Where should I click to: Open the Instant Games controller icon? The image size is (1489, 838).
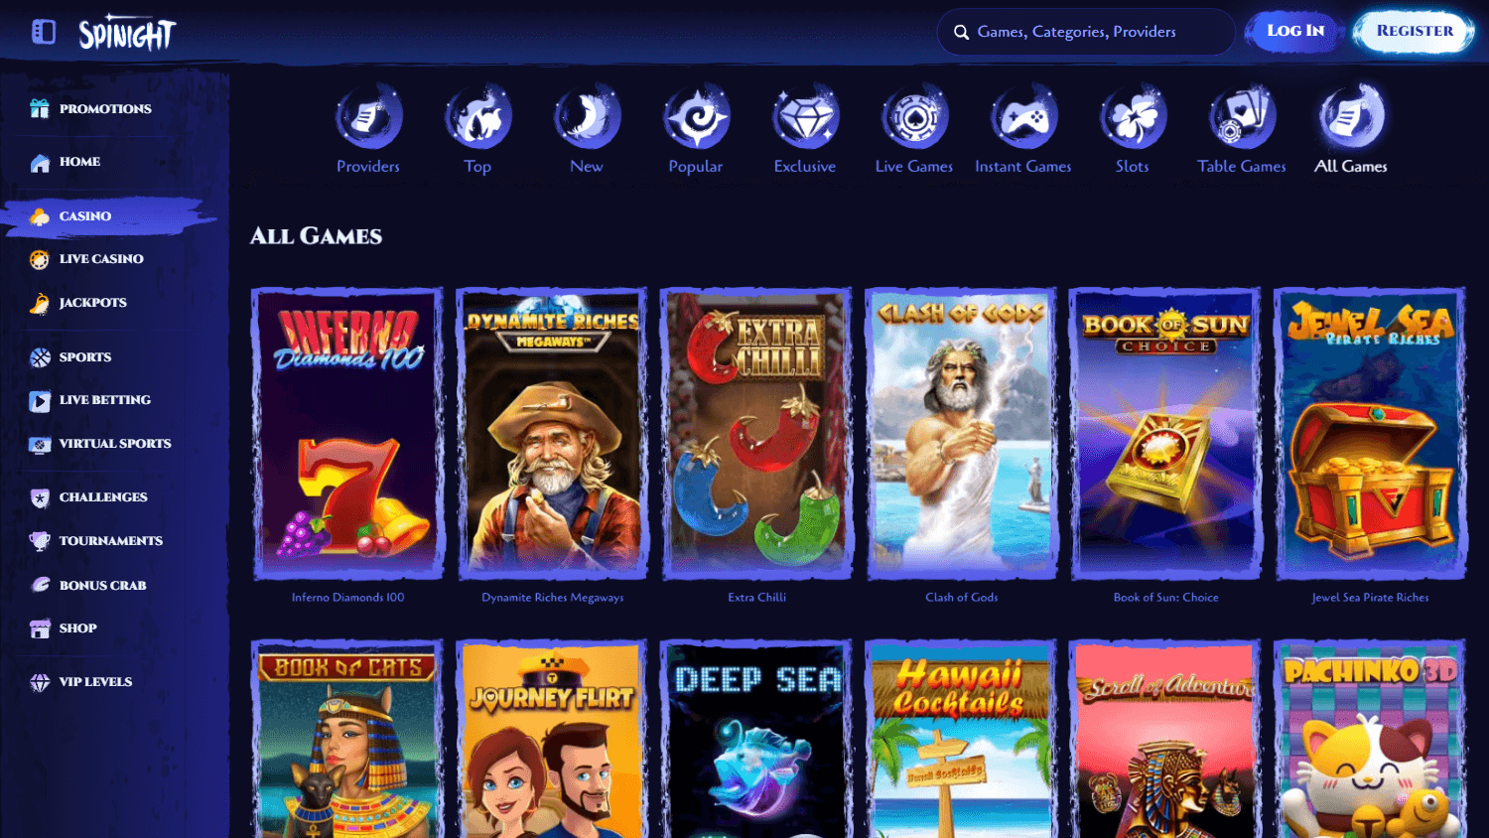1023,117
